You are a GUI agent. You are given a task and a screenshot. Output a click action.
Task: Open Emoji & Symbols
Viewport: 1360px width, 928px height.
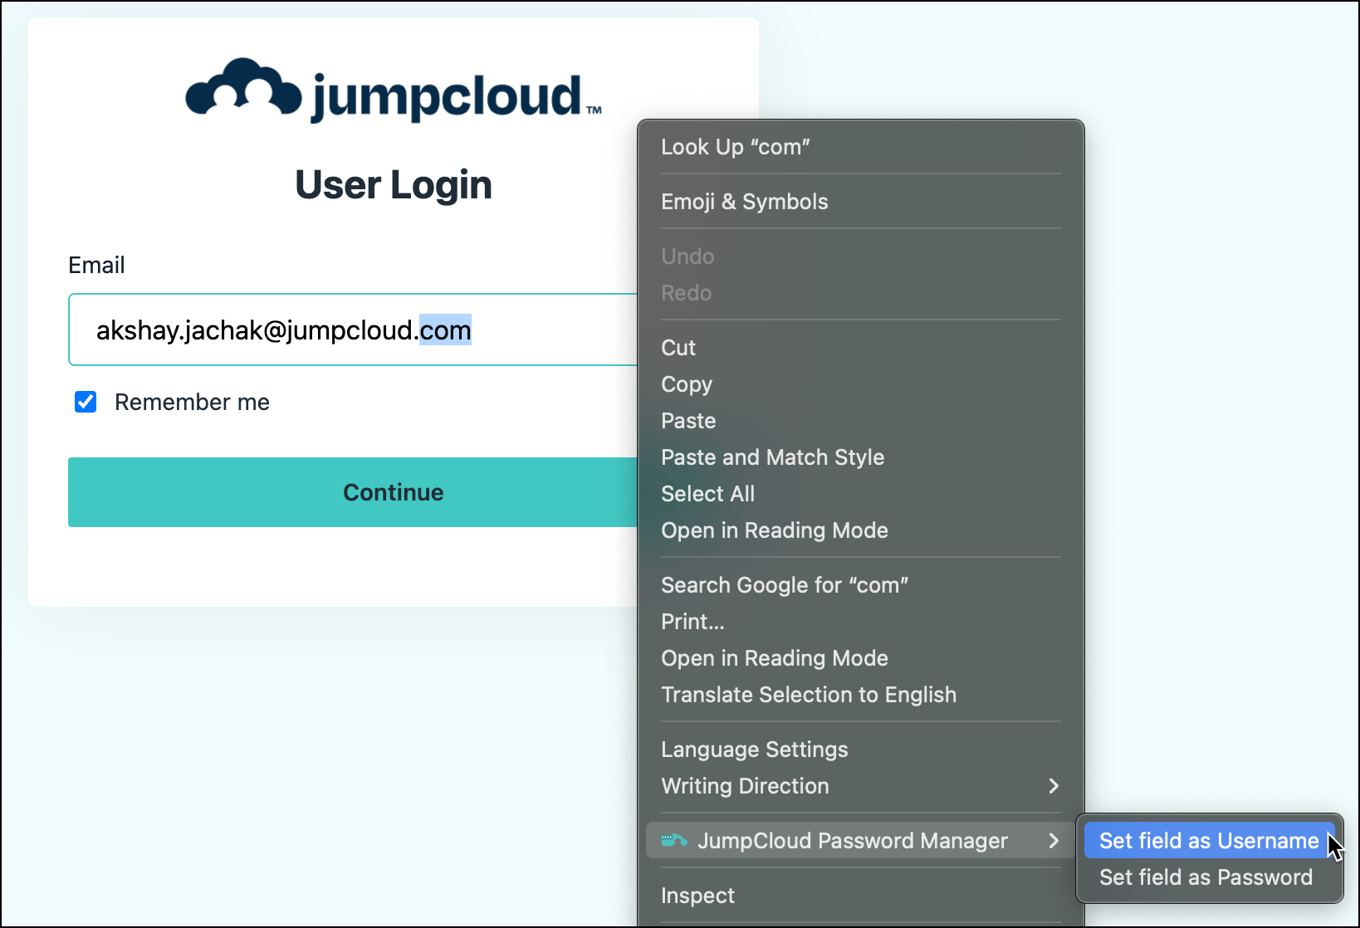pyautogui.click(x=744, y=202)
